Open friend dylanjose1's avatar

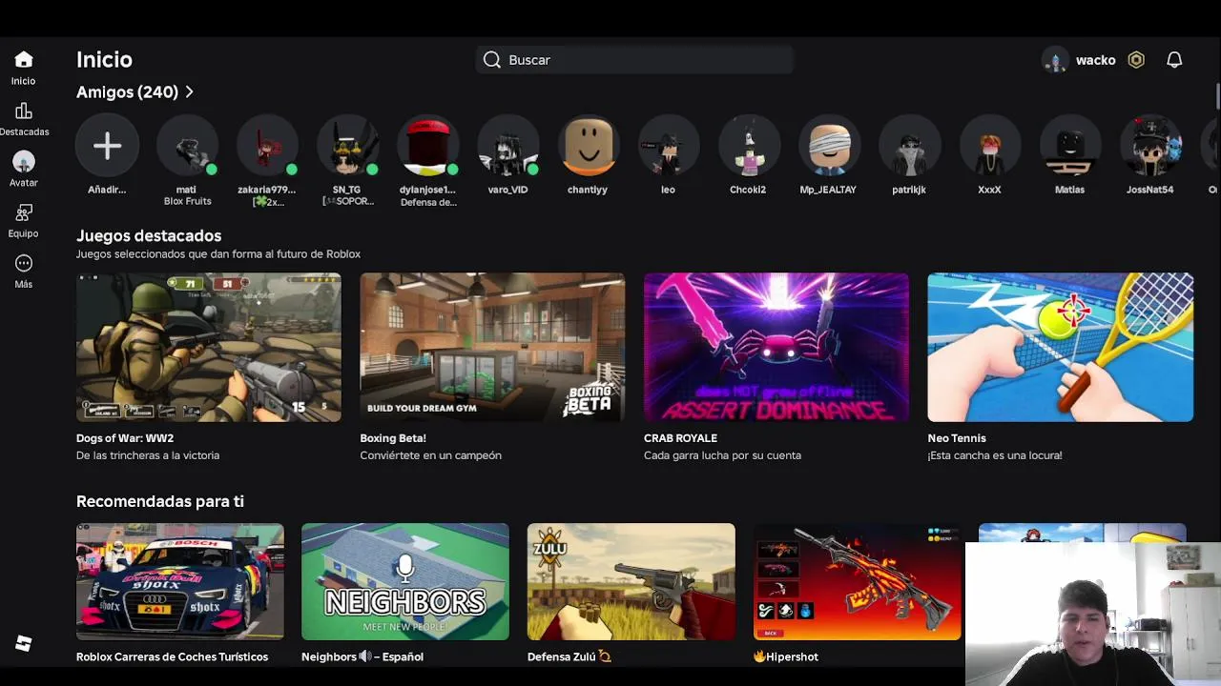[x=427, y=146]
